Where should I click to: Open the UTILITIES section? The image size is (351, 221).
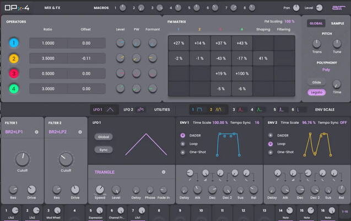pyautogui.click(x=162, y=110)
